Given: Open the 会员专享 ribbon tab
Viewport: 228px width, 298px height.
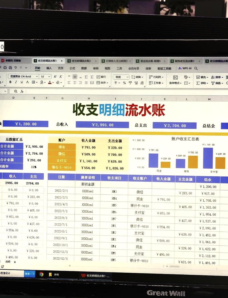Looking at the screenshot, I should tap(134, 69).
